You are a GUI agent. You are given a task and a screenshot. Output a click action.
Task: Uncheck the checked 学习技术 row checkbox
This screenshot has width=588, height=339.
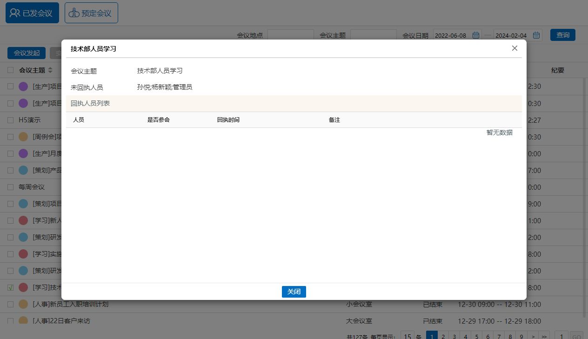coord(10,287)
